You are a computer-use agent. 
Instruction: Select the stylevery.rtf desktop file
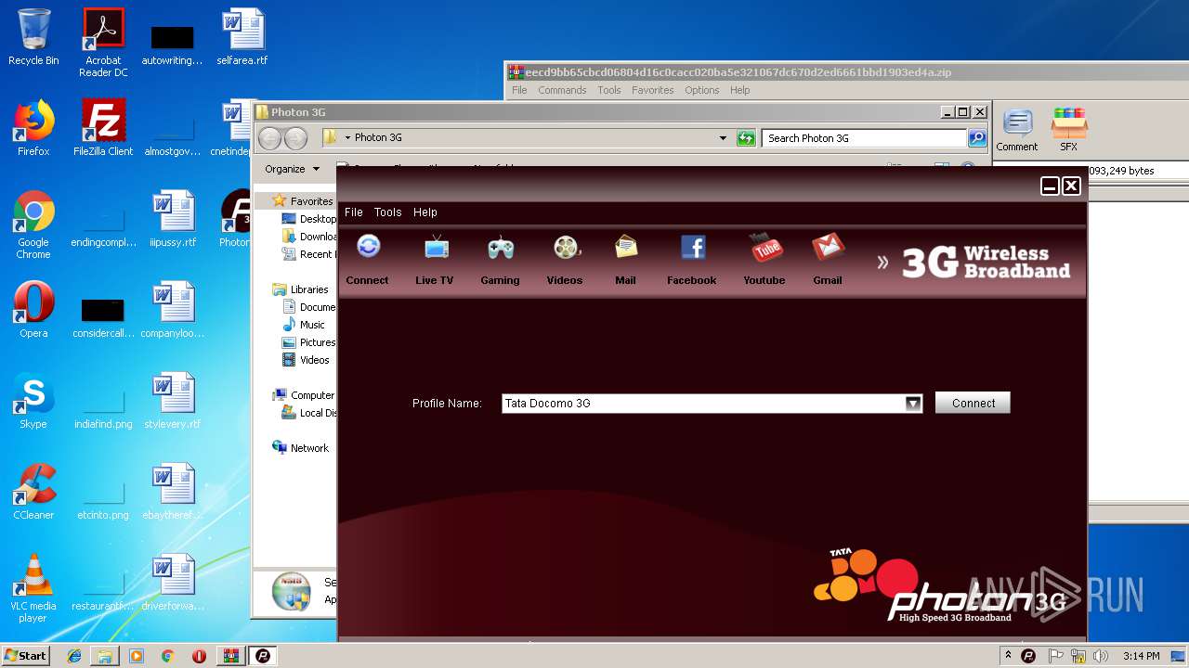click(173, 401)
